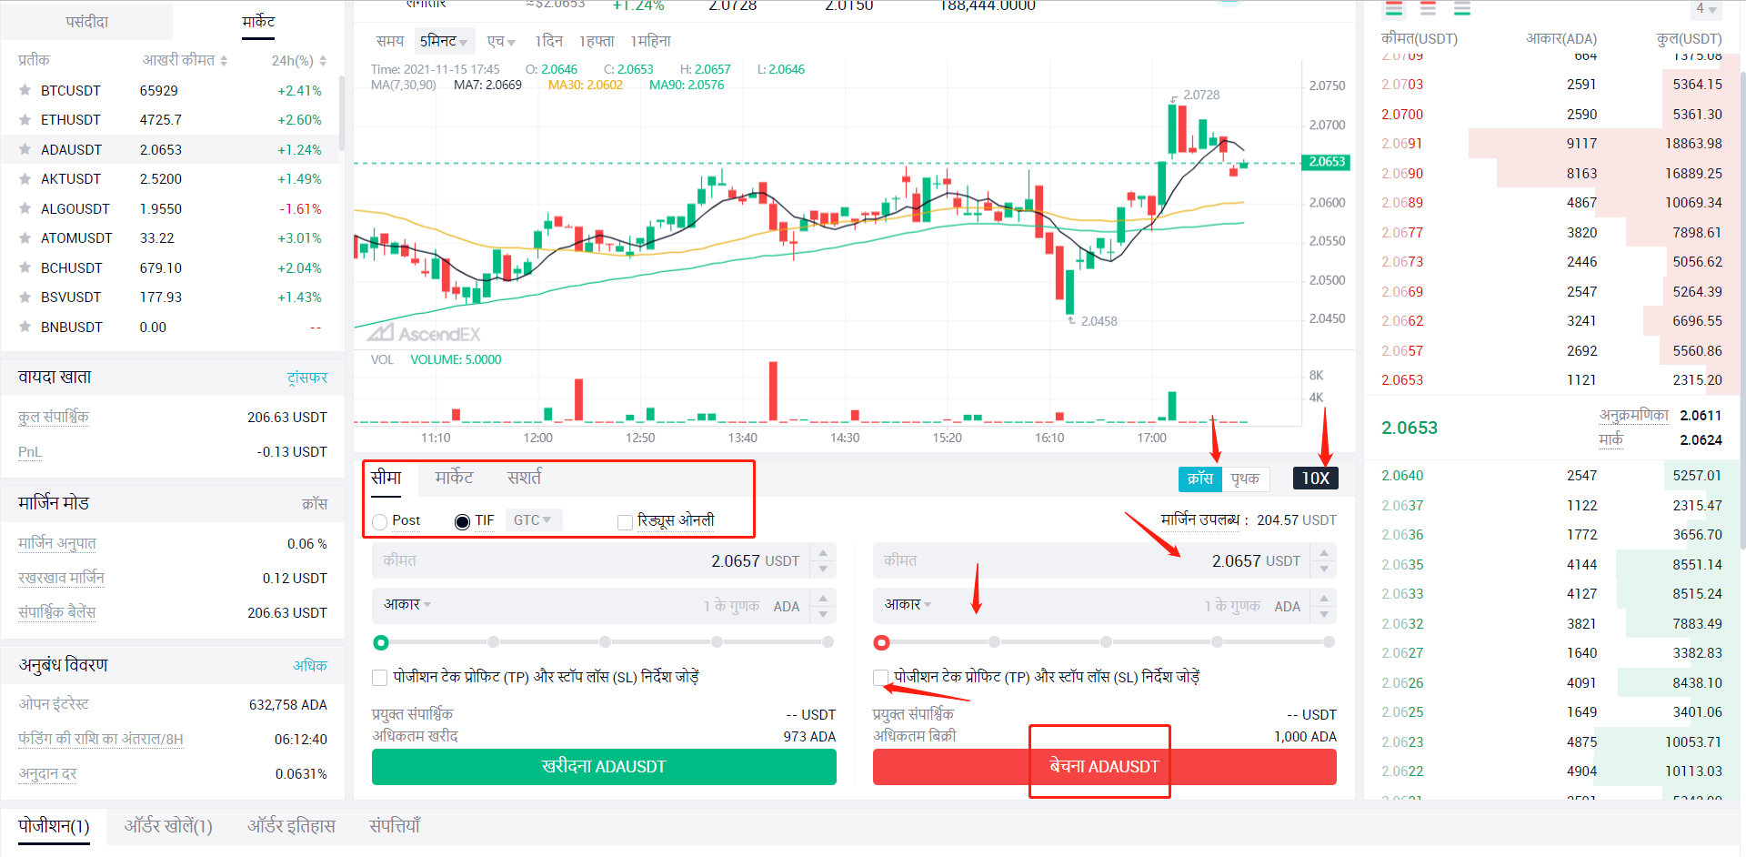This screenshot has height=857, width=1746.
Task: Increase buy size with up arrow
Action: tap(823, 598)
